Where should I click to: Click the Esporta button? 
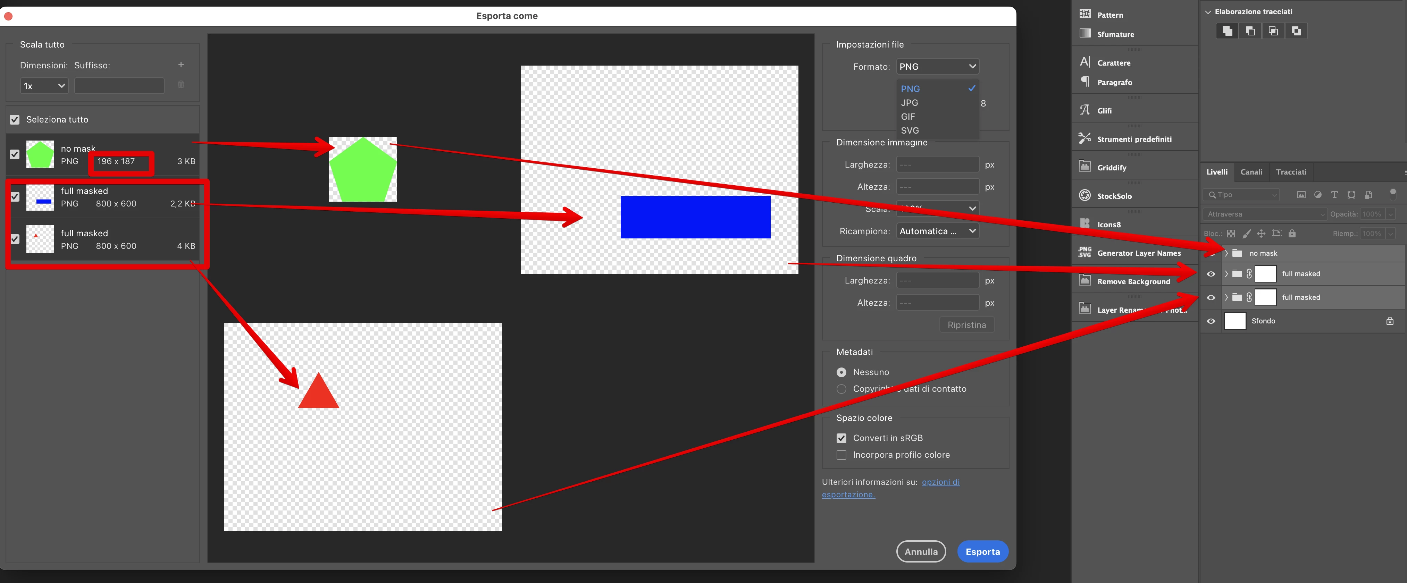982,552
